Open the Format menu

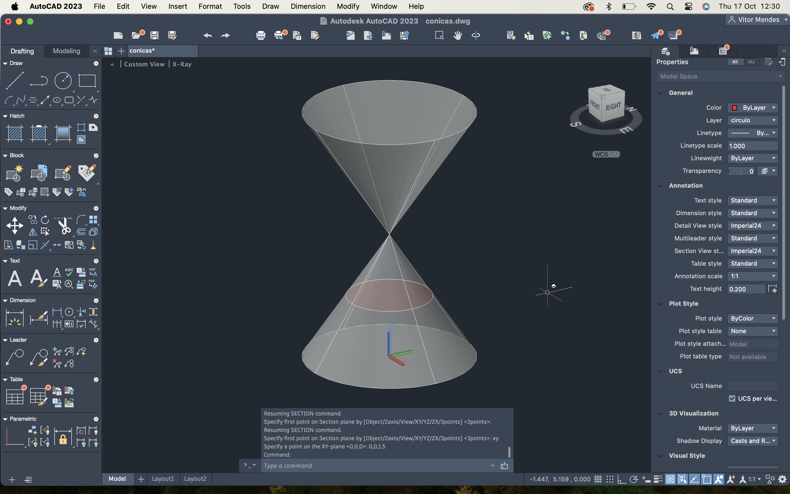point(210,6)
